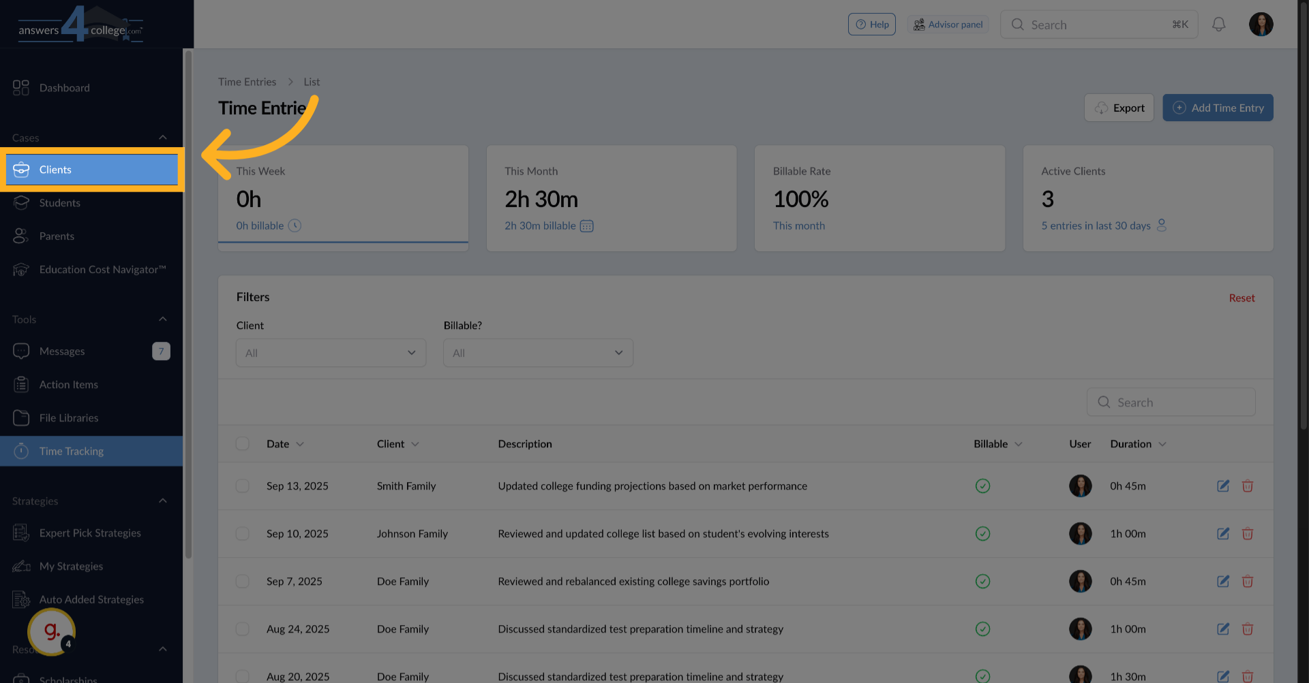Image resolution: width=1309 pixels, height=683 pixels.
Task: Delete the Johnson Family time entry
Action: (1247, 534)
